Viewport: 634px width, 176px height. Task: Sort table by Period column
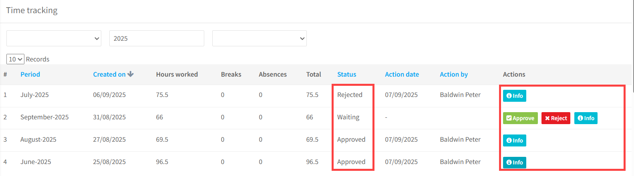click(30, 74)
